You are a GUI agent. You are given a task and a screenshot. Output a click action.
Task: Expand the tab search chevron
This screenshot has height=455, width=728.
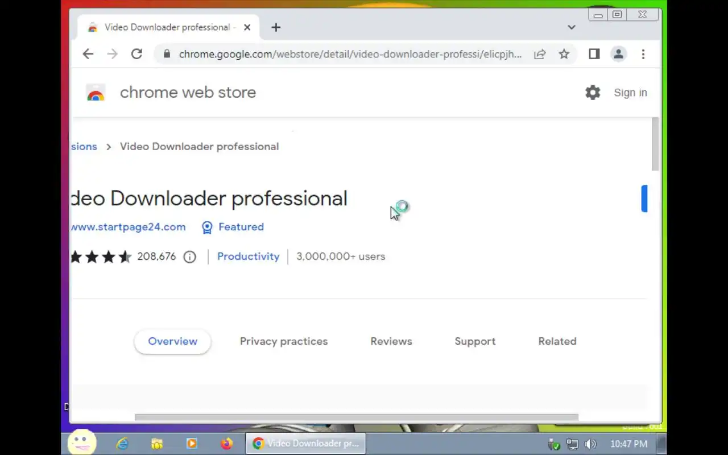[x=572, y=27]
